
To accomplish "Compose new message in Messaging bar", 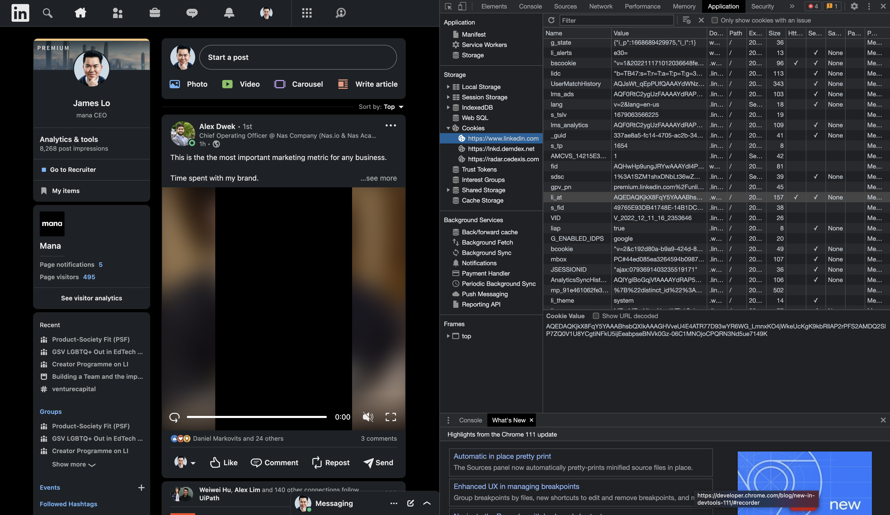I will 410,503.
